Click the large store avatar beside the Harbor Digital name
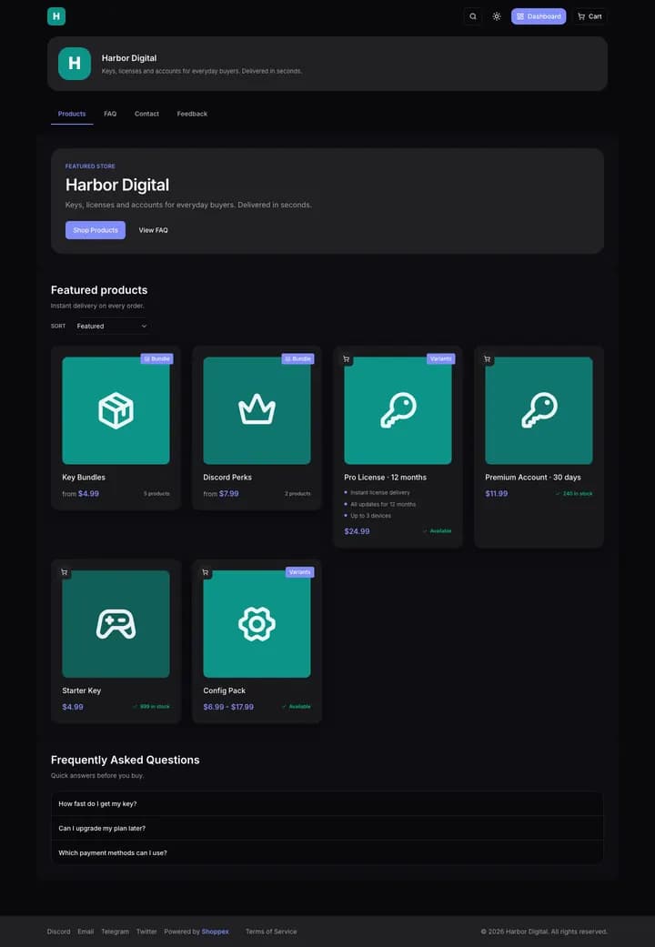This screenshot has width=655, height=947. tap(75, 64)
